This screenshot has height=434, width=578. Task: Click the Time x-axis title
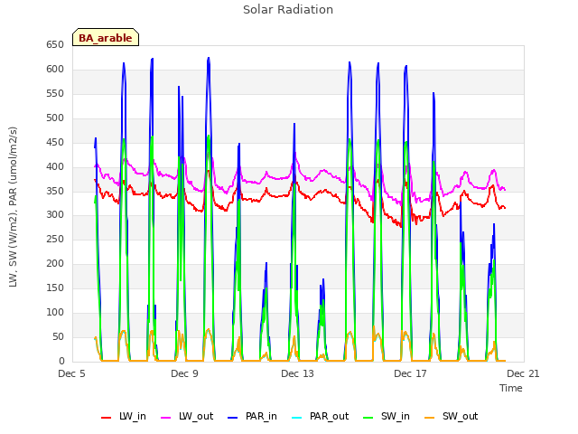[511, 388]
